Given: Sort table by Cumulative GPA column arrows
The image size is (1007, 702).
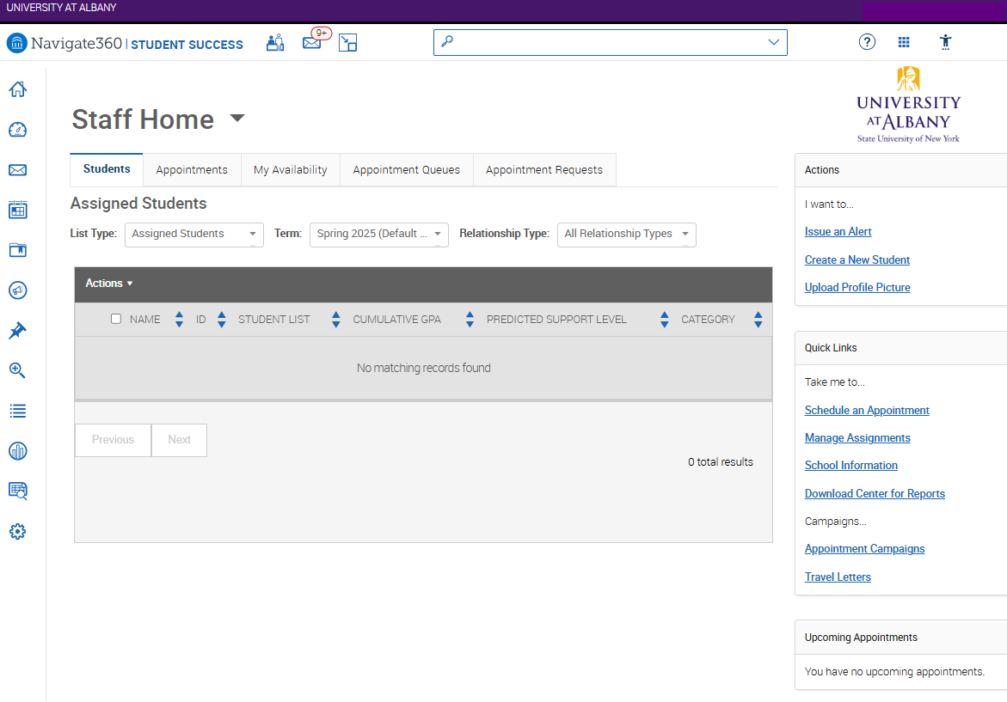Looking at the screenshot, I should click(x=470, y=320).
